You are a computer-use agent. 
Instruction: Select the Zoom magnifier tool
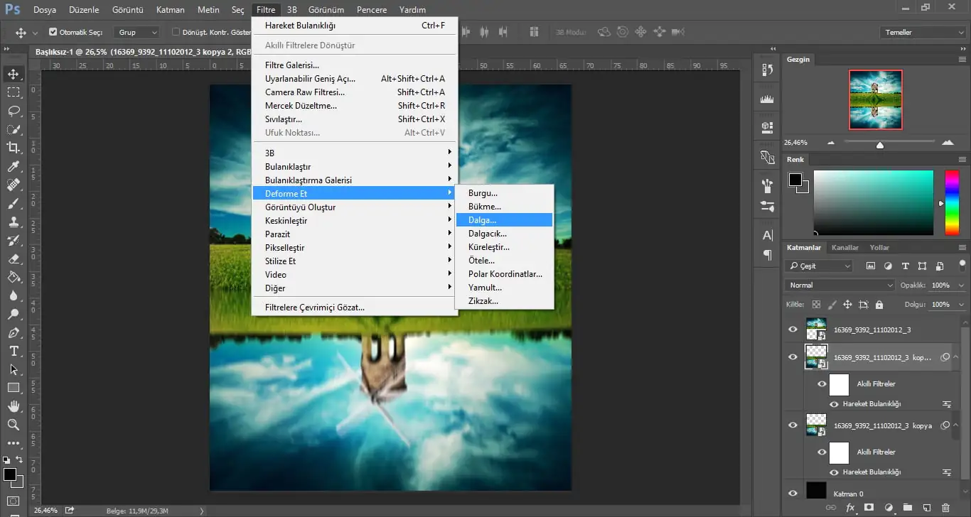tap(14, 425)
